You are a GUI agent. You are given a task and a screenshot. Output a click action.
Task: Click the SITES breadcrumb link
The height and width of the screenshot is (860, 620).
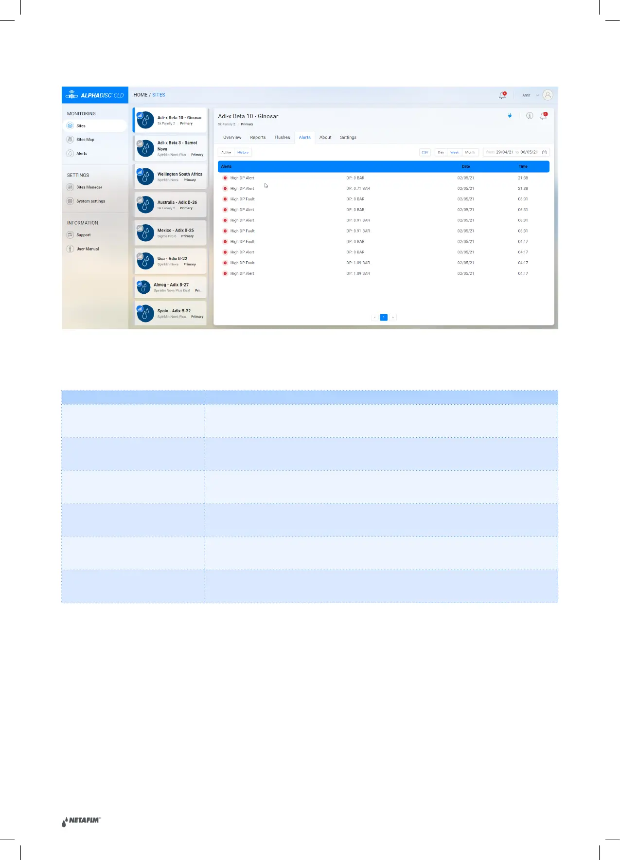coord(159,95)
